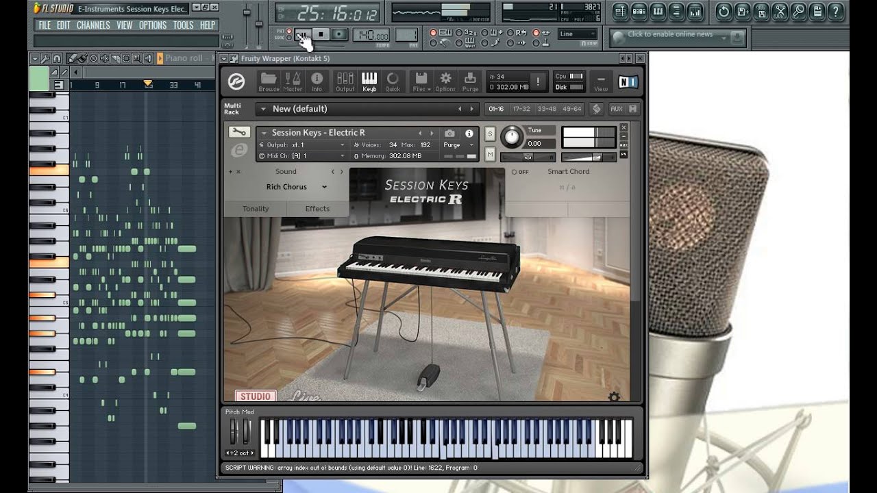Screen dimensions: 877x493
Task: Switch to the Effects tab
Action: point(317,209)
